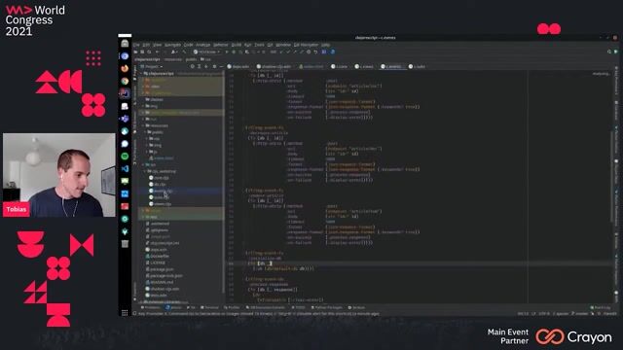Open the Project panel settings gear

coord(214,67)
